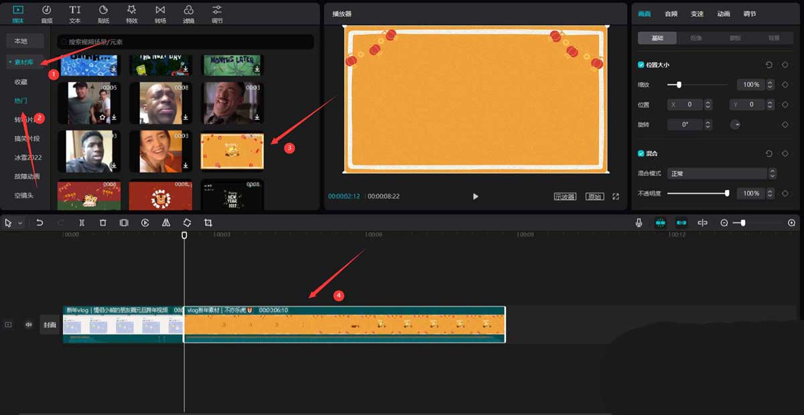Select the 背景 background sub-tab
Screen dimensions: 804x415
[x=774, y=38]
